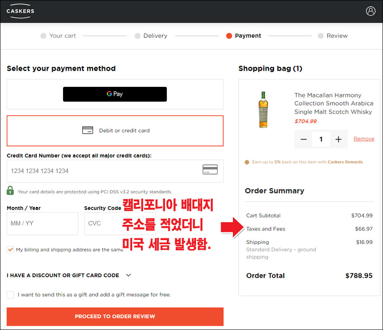Go to Delivery step

[x=151, y=36]
